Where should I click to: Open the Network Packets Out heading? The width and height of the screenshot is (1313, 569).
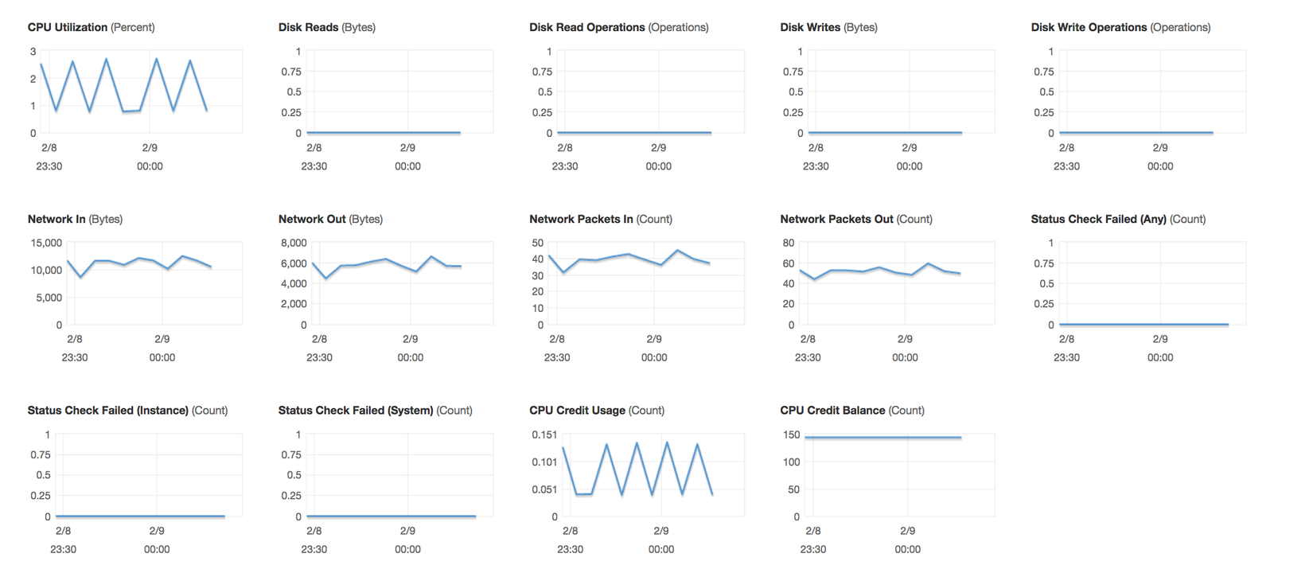point(836,219)
